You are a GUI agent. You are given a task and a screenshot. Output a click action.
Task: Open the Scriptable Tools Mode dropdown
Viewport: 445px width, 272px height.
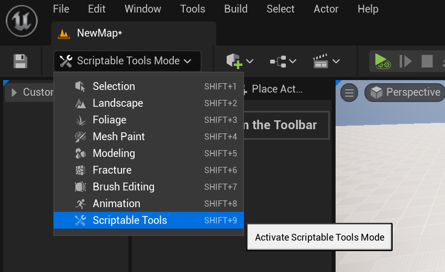tap(127, 61)
